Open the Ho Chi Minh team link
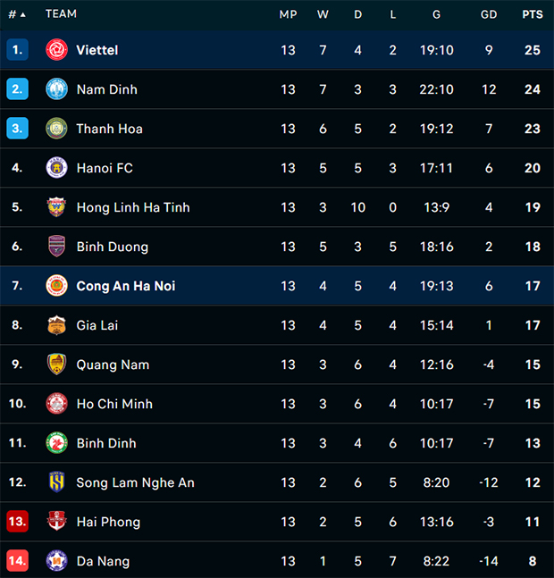The height and width of the screenshot is (578, 554). (114, 404)
